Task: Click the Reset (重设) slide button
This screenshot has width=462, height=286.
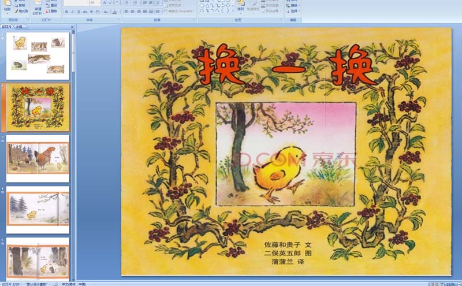Action: [52, 5]
